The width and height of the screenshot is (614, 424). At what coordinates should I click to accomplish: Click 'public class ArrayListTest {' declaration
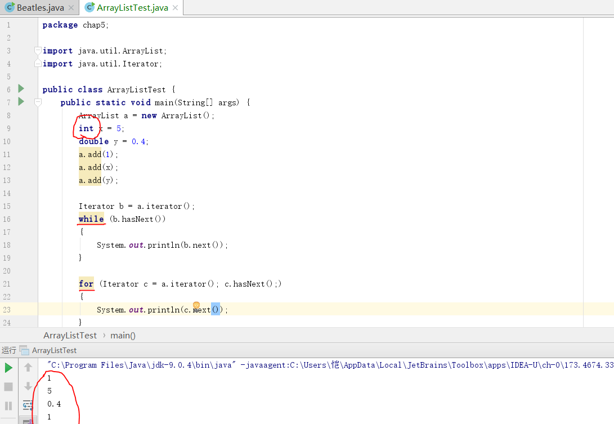click(109, 90)
